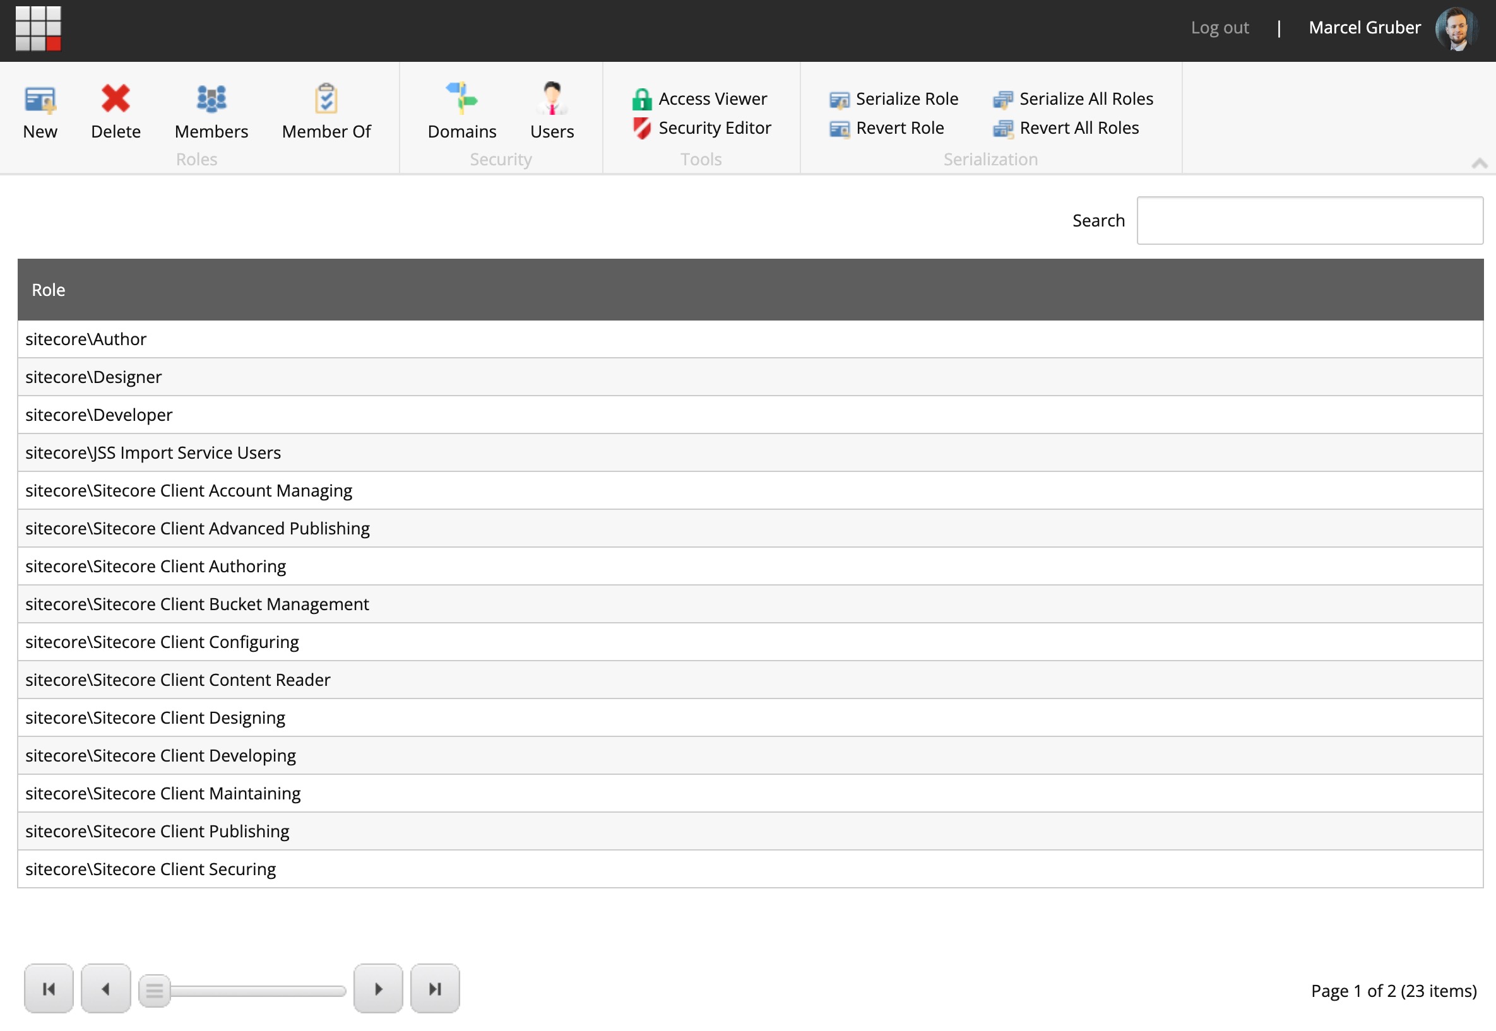This screenshot has height=1031, width=1496.
Task: Select Sitecore Client Account Managing row
Action: pos(751,490)
